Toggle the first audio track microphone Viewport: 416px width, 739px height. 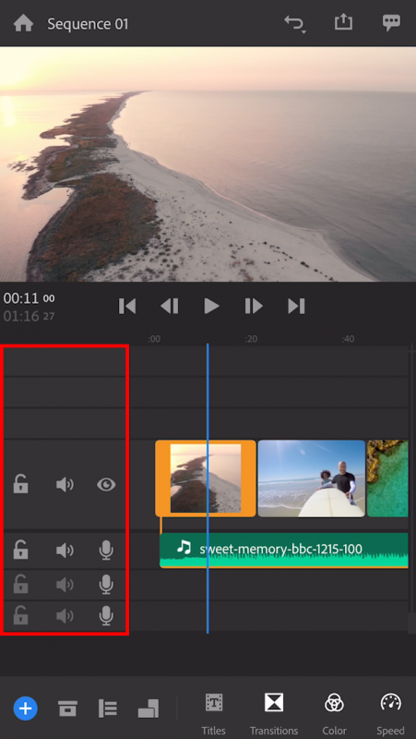(106, 550)
